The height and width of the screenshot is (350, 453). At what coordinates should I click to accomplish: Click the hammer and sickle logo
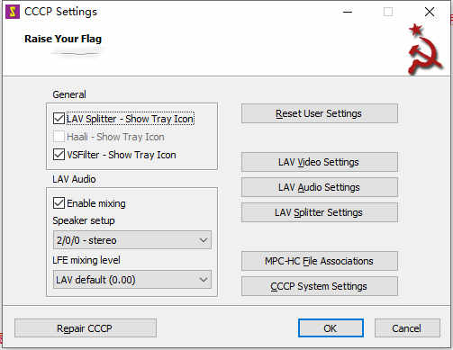[424, 49]
